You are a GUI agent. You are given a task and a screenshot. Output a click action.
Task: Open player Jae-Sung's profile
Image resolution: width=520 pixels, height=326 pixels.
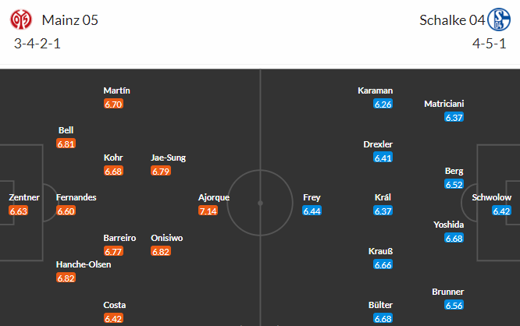tap(168, 158)
